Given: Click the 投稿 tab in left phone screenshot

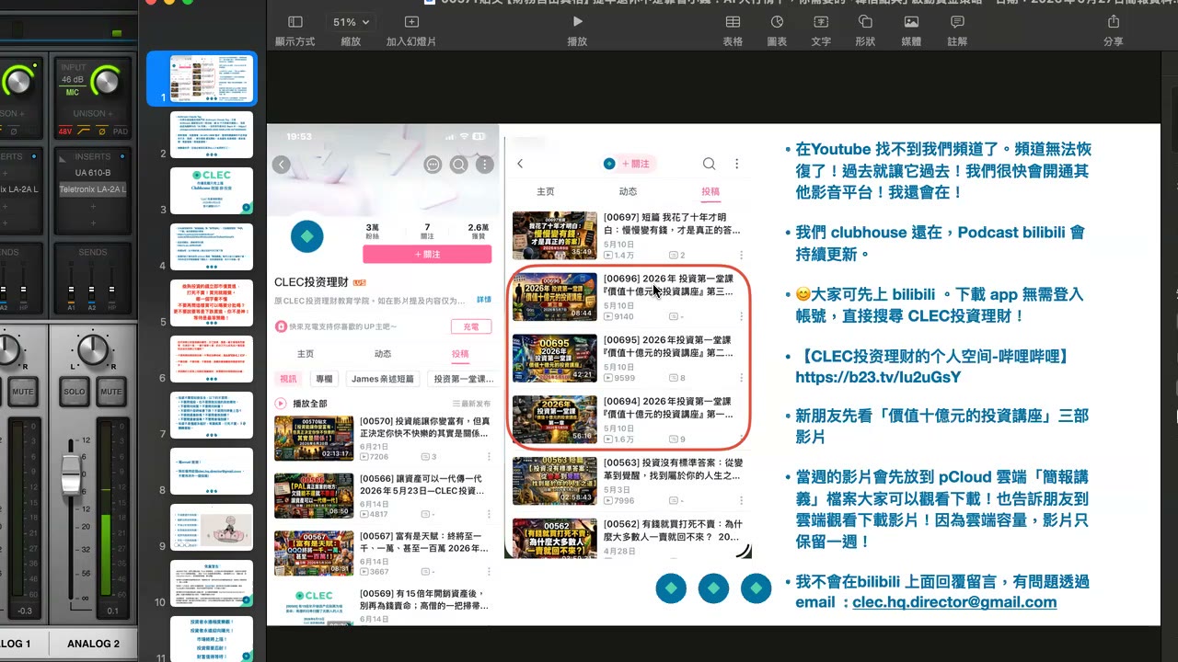Looking at the screenshot, I should 459,354.
